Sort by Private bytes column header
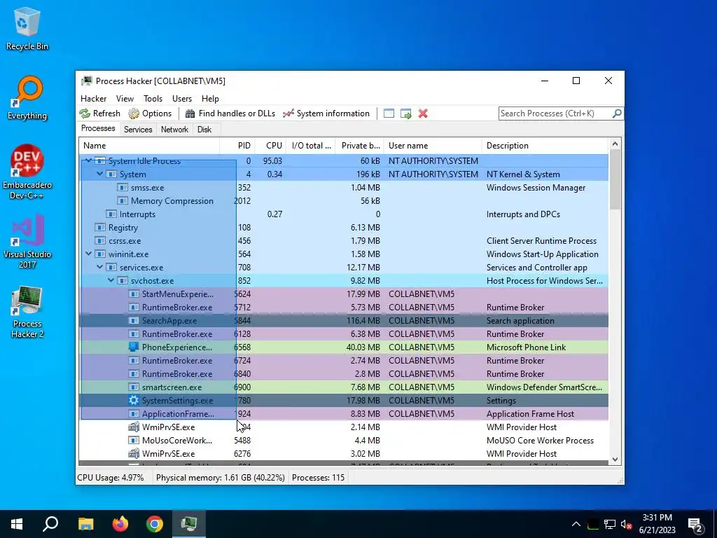Image resolution: width=717 pixels, height=538 pixels. (x=359, y=146)
